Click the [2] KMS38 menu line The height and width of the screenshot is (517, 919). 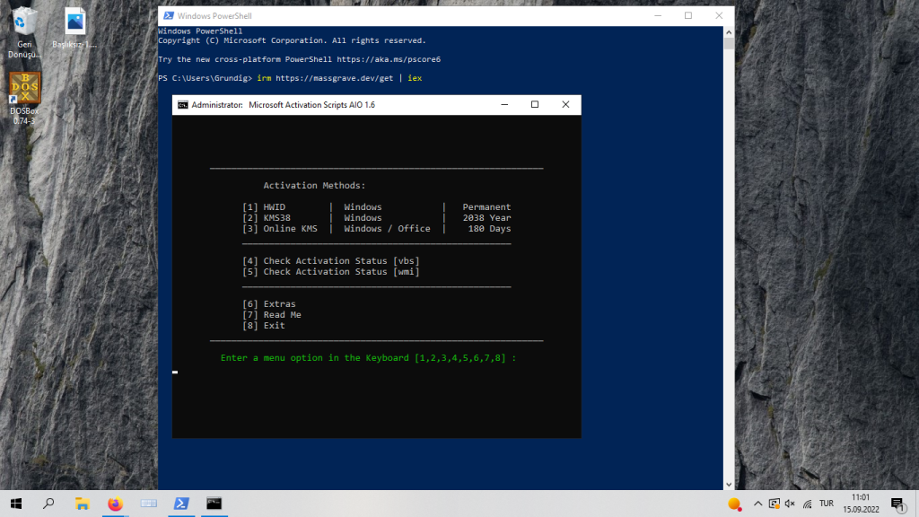[376, 217]
